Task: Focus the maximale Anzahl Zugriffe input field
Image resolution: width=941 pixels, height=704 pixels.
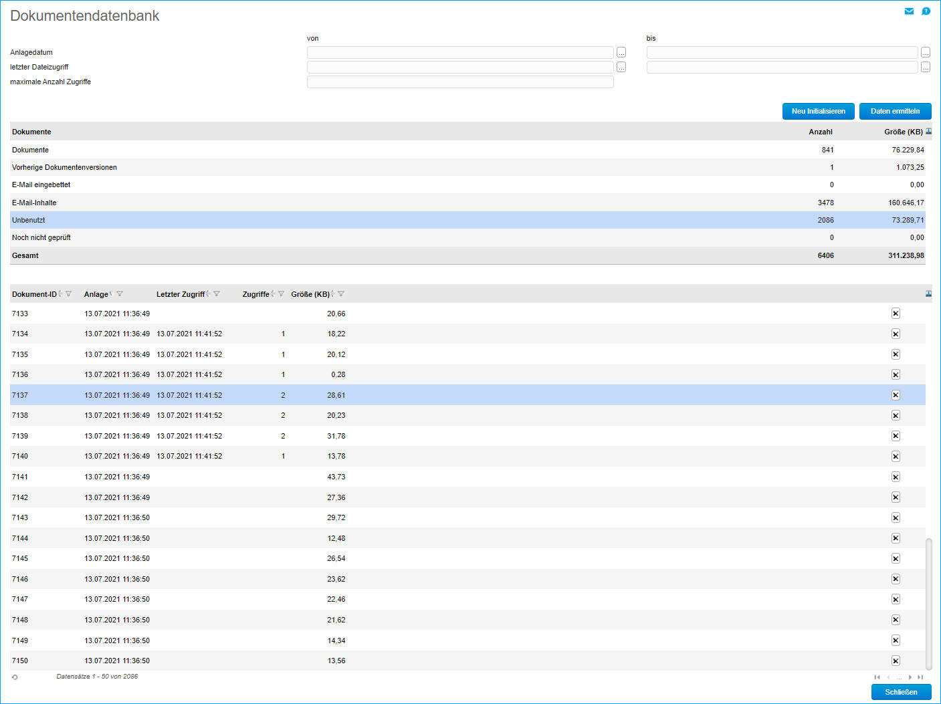Action: [460, 82]
